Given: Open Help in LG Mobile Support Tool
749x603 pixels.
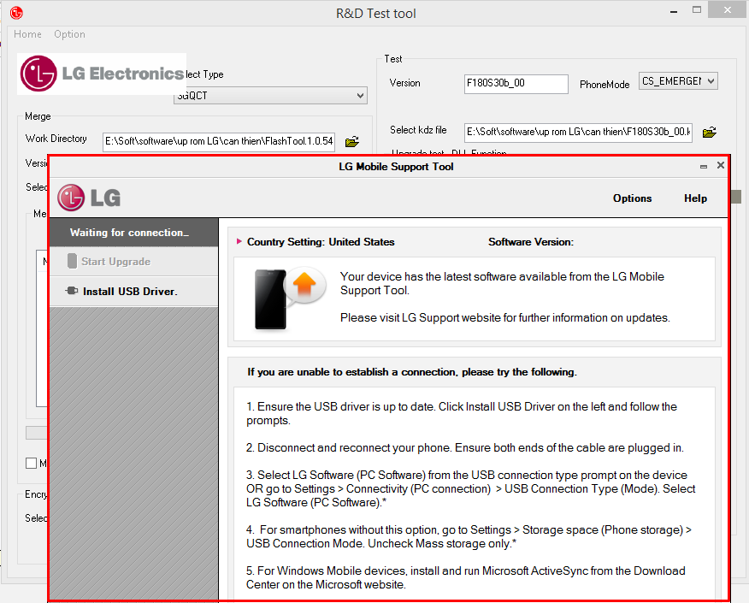Looking at the screenshot, I should click(x=695, y=198).
